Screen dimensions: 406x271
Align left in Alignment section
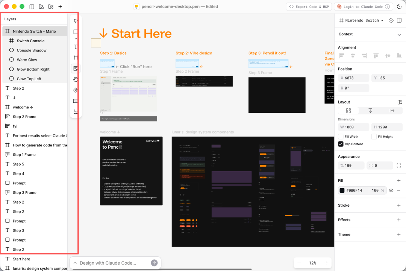(341, 55)
